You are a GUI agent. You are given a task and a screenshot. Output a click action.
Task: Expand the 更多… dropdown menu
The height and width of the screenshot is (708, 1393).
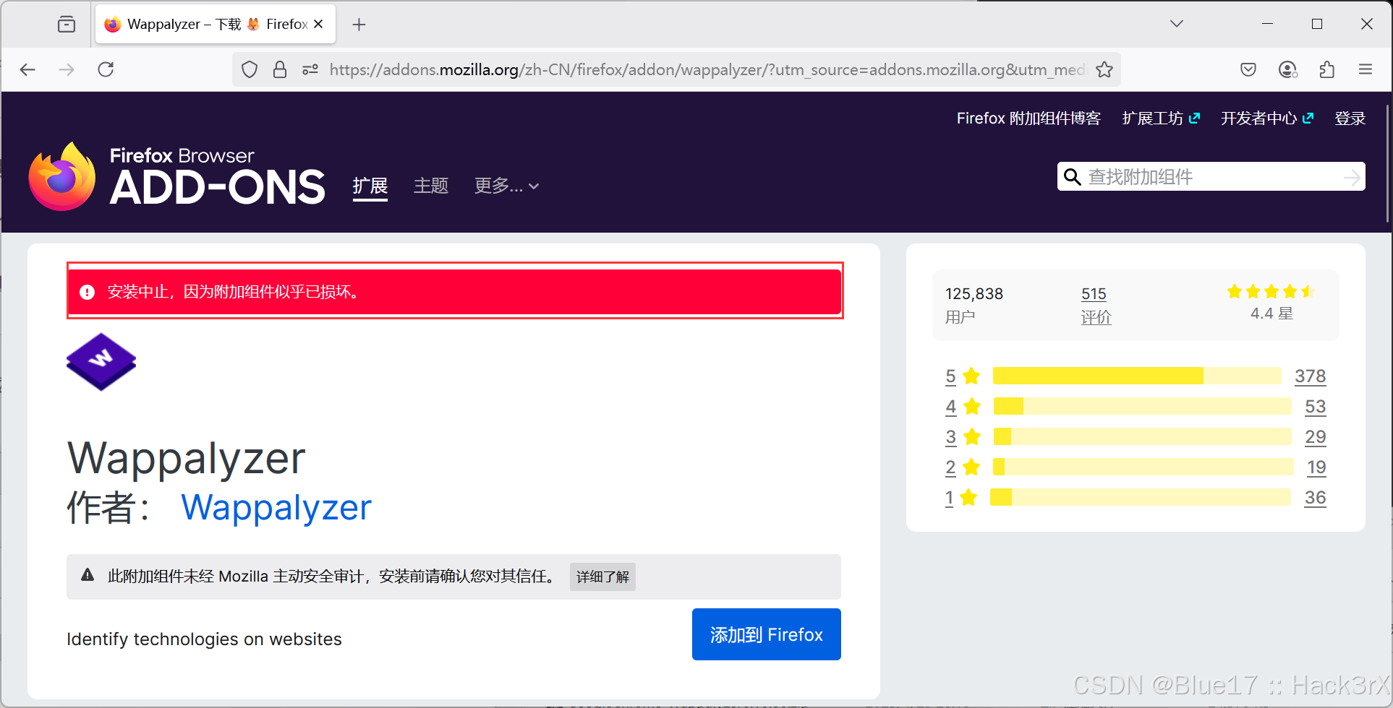point(506,186)
